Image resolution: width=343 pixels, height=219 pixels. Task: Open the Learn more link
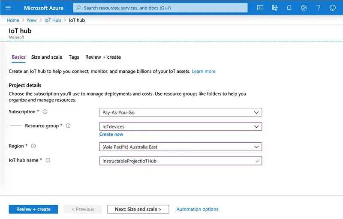tap(203, 71)
